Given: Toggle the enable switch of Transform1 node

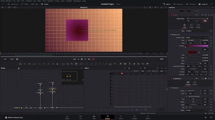Looking at the screenshot, I should point(171,79).
